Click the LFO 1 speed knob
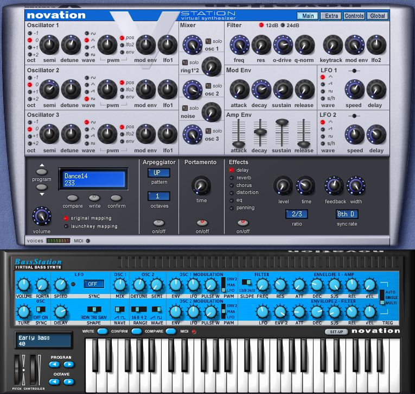This screenshot has height=394, width=415. point(354,89)
